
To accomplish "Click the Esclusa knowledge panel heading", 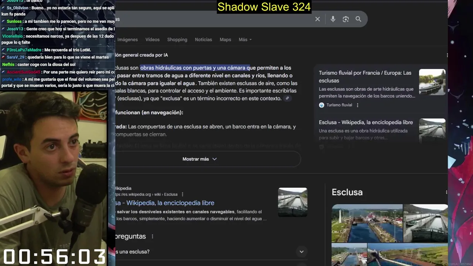I will coord(347,192).
